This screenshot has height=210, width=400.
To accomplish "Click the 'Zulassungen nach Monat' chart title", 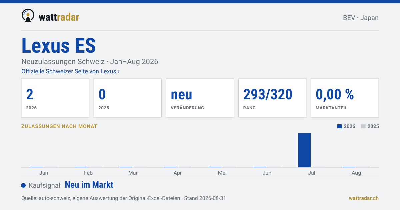I will [59, 126].
